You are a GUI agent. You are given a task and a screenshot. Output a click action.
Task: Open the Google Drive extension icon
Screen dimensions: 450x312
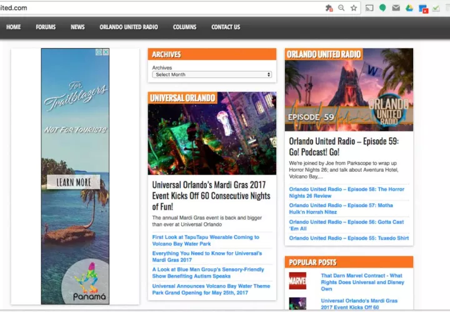409,8
